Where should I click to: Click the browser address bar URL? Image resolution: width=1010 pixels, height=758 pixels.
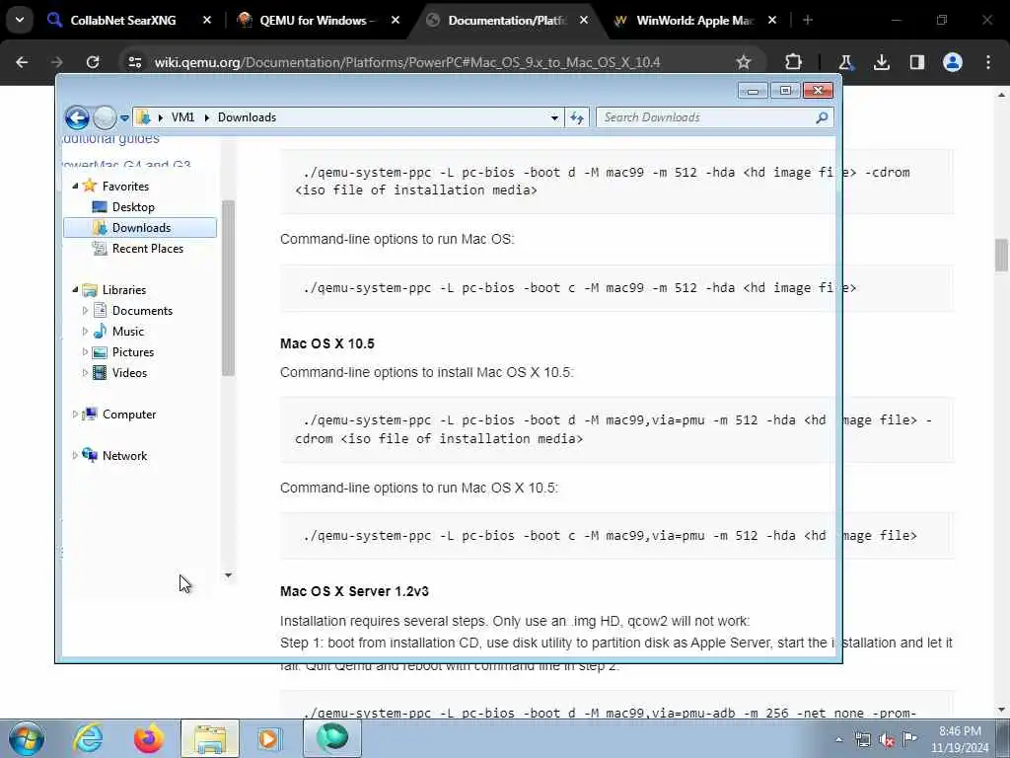pos(407,62)
